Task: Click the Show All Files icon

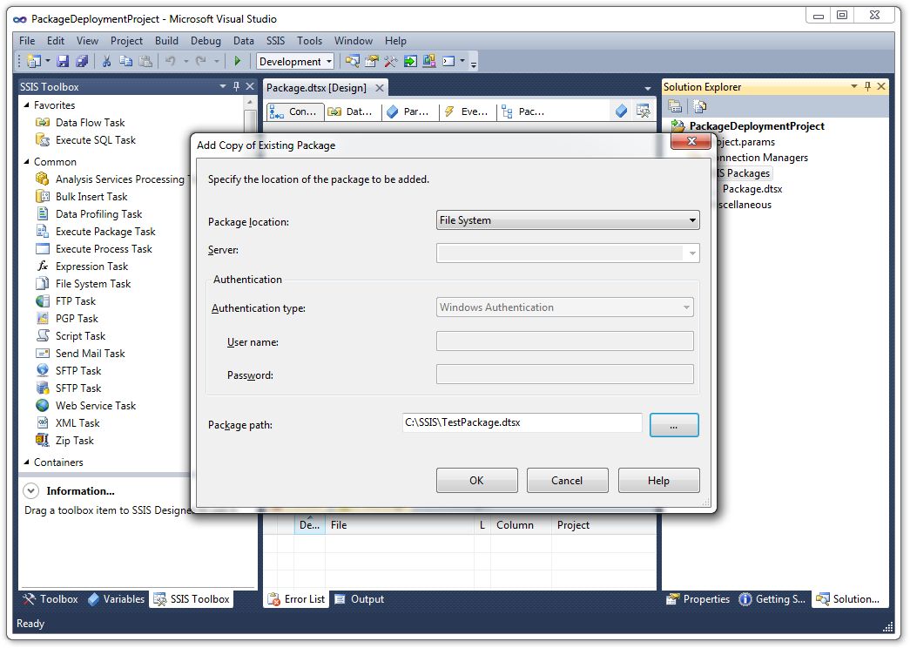Action: pos(700,106)
